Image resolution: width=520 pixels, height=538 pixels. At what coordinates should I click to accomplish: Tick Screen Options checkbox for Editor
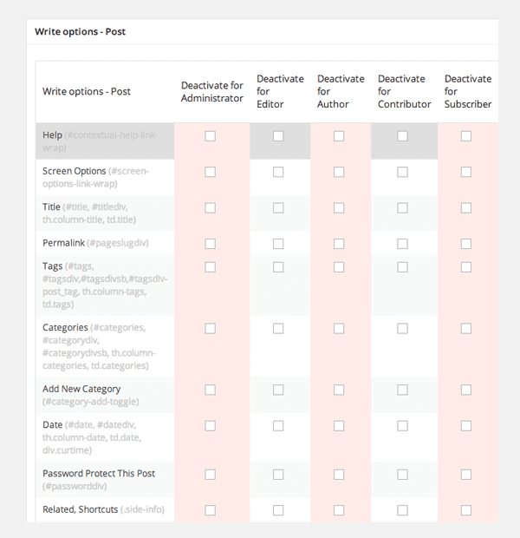click(x=278, y=172)
